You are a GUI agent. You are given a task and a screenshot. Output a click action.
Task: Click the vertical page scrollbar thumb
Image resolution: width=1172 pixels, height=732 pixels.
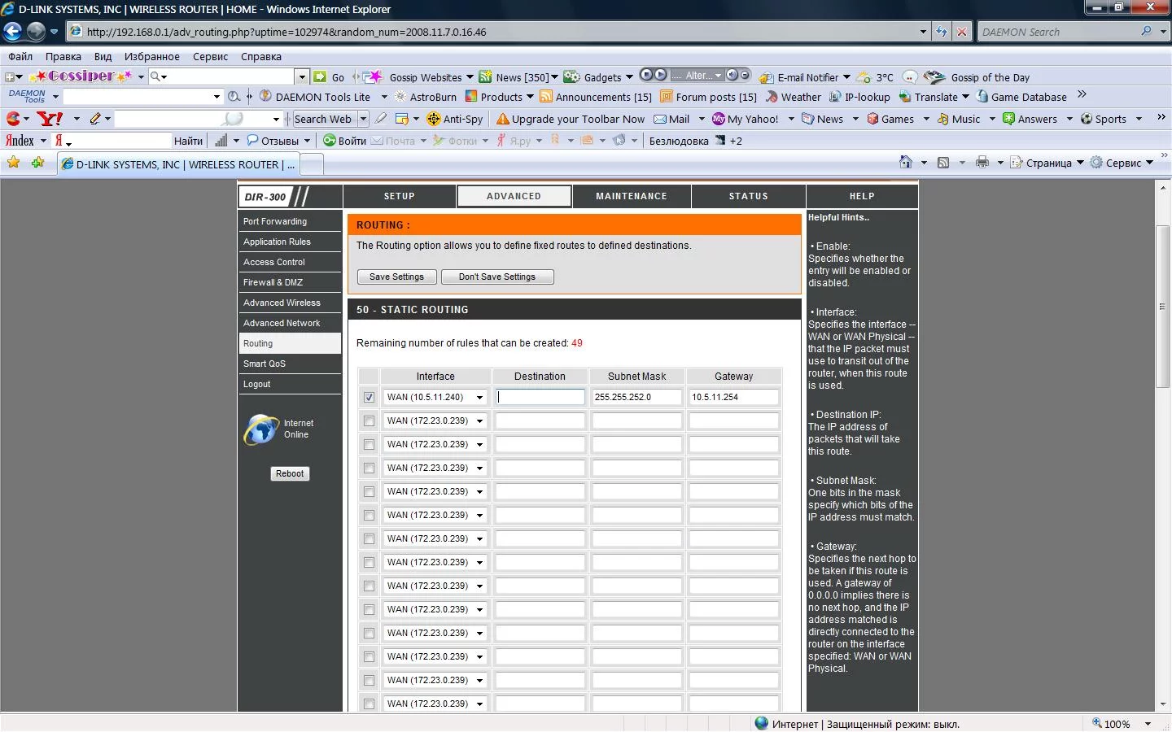[x=1162, y=306]
